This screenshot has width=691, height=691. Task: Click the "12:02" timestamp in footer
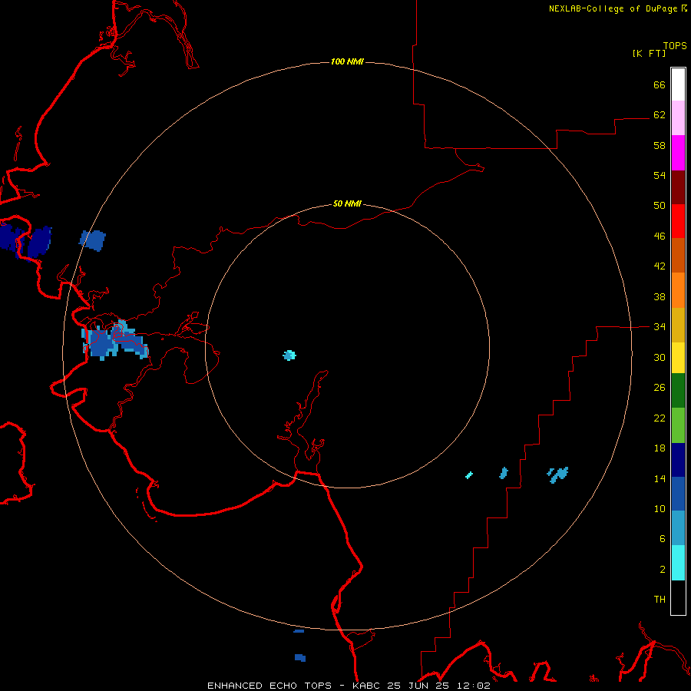pyautogui.click(x=472, y=686)
